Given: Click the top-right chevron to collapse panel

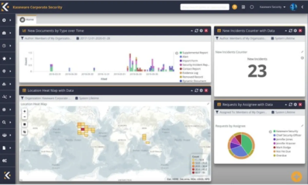Looking at the screenshot, I should click(x=302, y=7).
